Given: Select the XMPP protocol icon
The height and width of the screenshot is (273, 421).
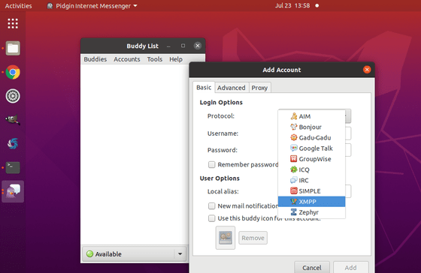Looking at the screenshot, I should coord(294,202).
